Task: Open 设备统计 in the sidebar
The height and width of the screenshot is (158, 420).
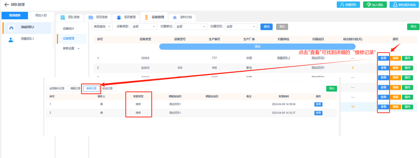Action: click(x=69, y=29)
